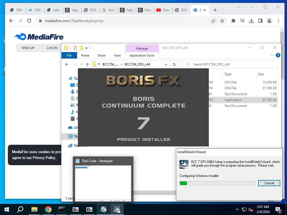The width and height of the screenshot is (287, 215).
Task: Open a new Chrome tab with plus button
Action: point(215,10)
